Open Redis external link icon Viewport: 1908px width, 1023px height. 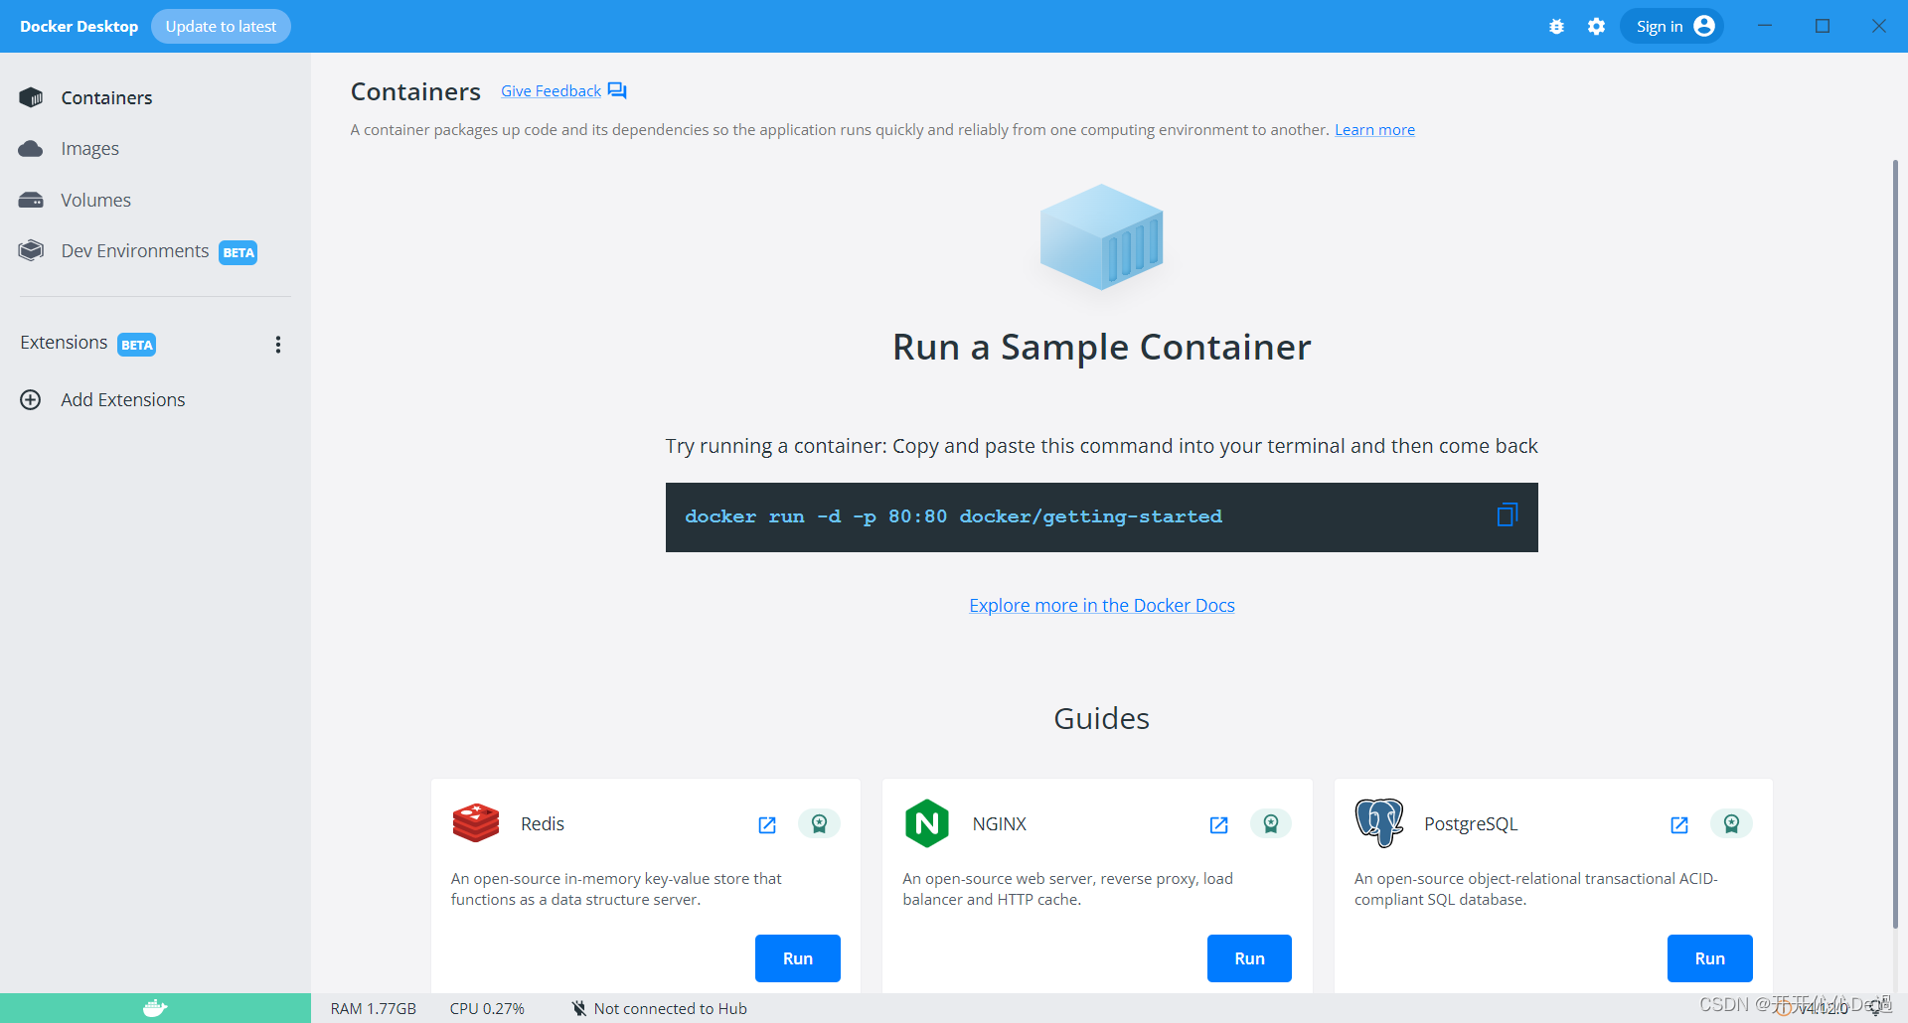[x=767, y=825]
